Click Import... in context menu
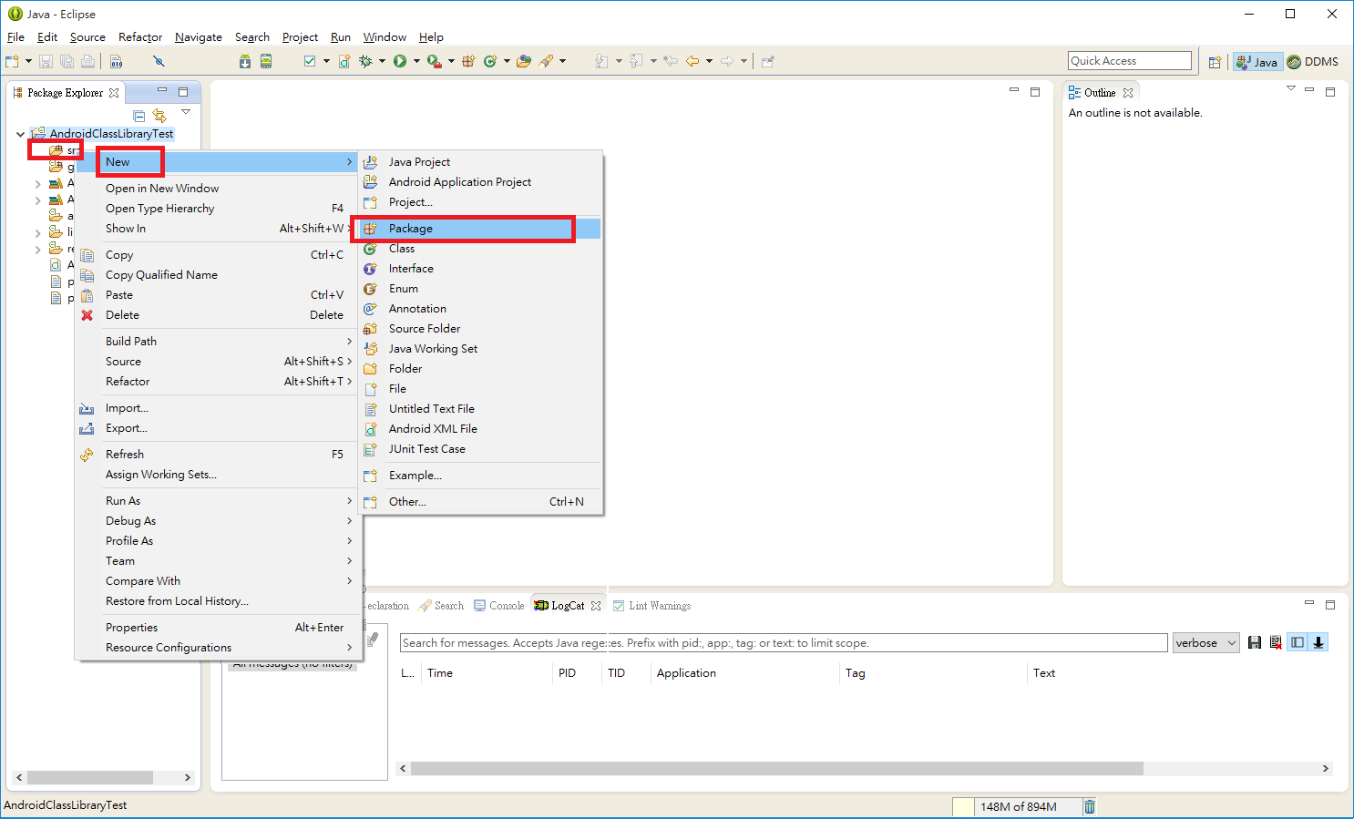The image size is (1354, 819). pyautogui.click(x=218, y=408)
